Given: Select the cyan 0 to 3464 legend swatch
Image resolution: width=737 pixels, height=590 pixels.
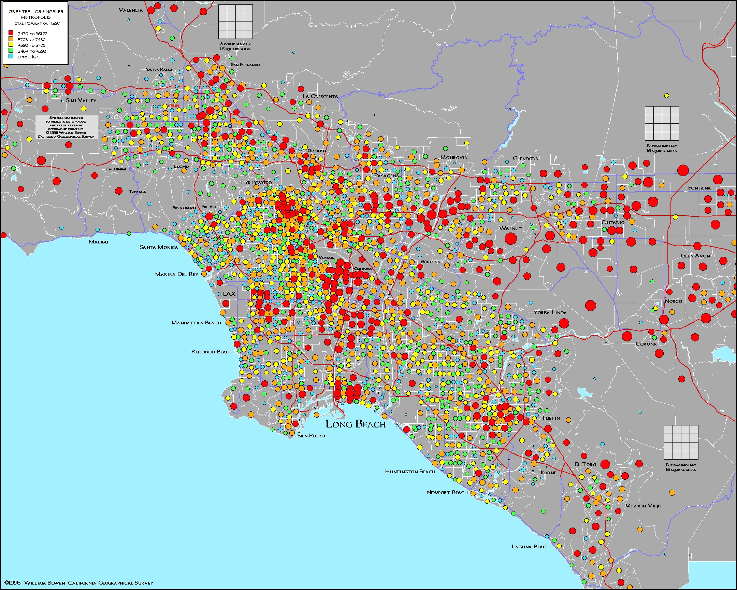Looking at the screenshot, I should (x=11, y=56).
